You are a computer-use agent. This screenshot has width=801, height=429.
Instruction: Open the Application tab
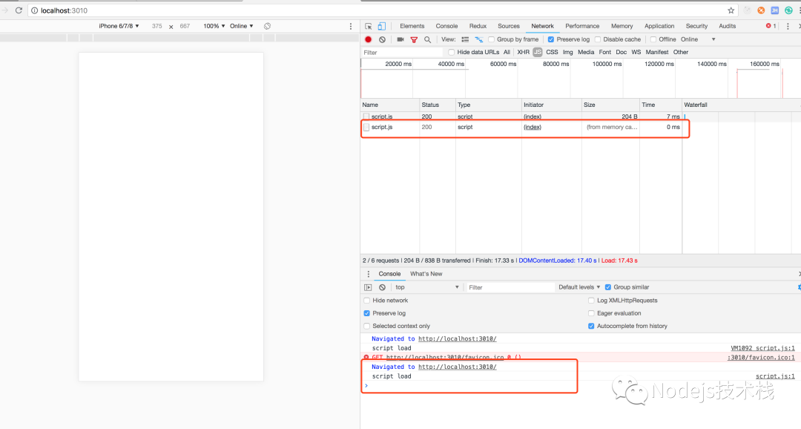coord(659,26)
